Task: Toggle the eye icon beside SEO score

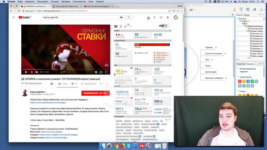Action: [131, 68]
